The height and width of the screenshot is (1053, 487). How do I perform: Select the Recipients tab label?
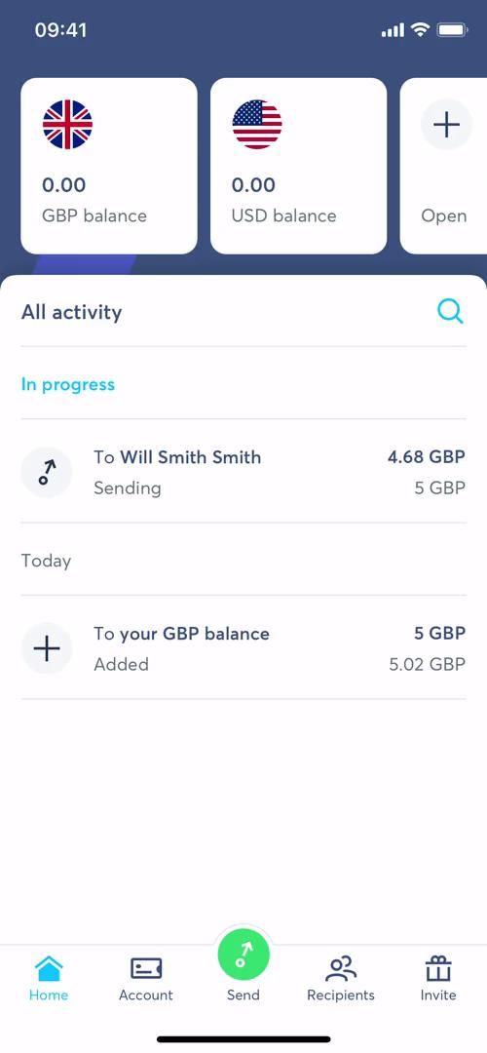point(341,995)
